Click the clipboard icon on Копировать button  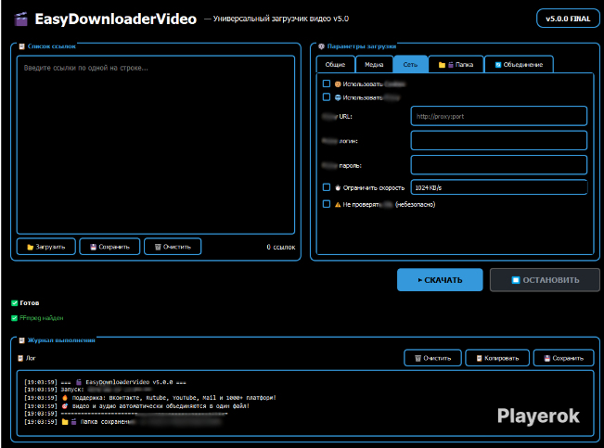[479, 358]
